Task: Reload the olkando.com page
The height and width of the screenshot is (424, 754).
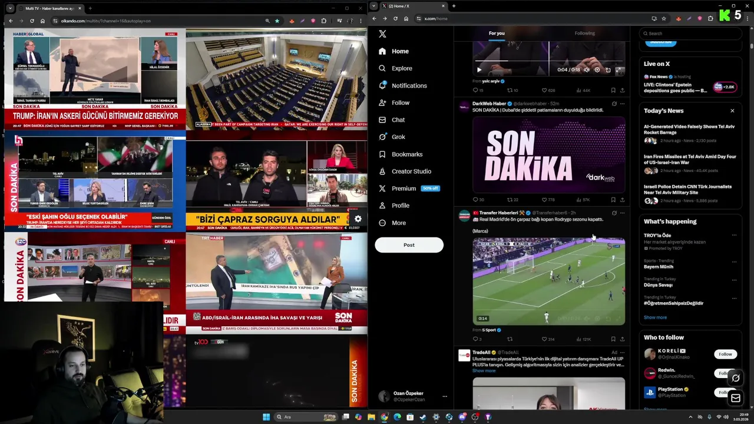Action: pyautogui.click(x=32, y=21)
